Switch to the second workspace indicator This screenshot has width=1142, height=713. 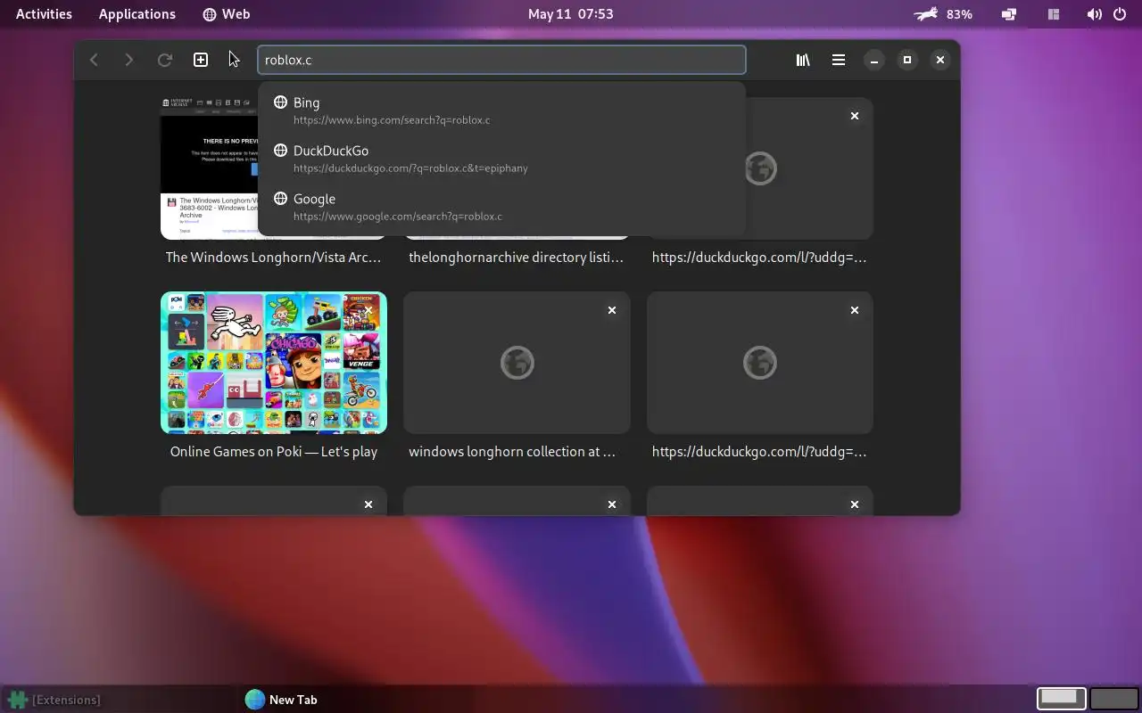pos(1114,699)
